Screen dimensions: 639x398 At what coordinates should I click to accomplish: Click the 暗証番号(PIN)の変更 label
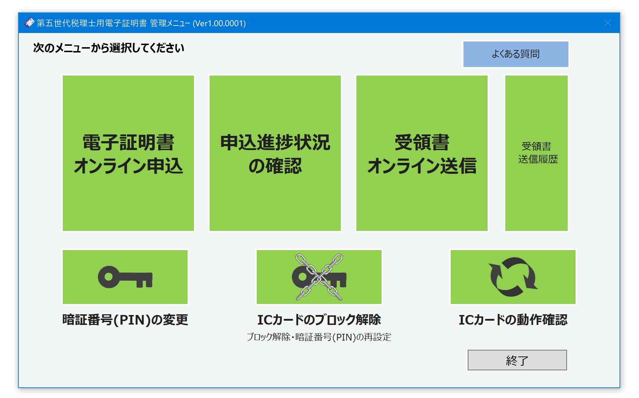pos(125,320)
